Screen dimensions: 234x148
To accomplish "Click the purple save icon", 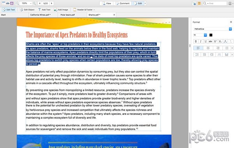I will (x=12, y=3).
